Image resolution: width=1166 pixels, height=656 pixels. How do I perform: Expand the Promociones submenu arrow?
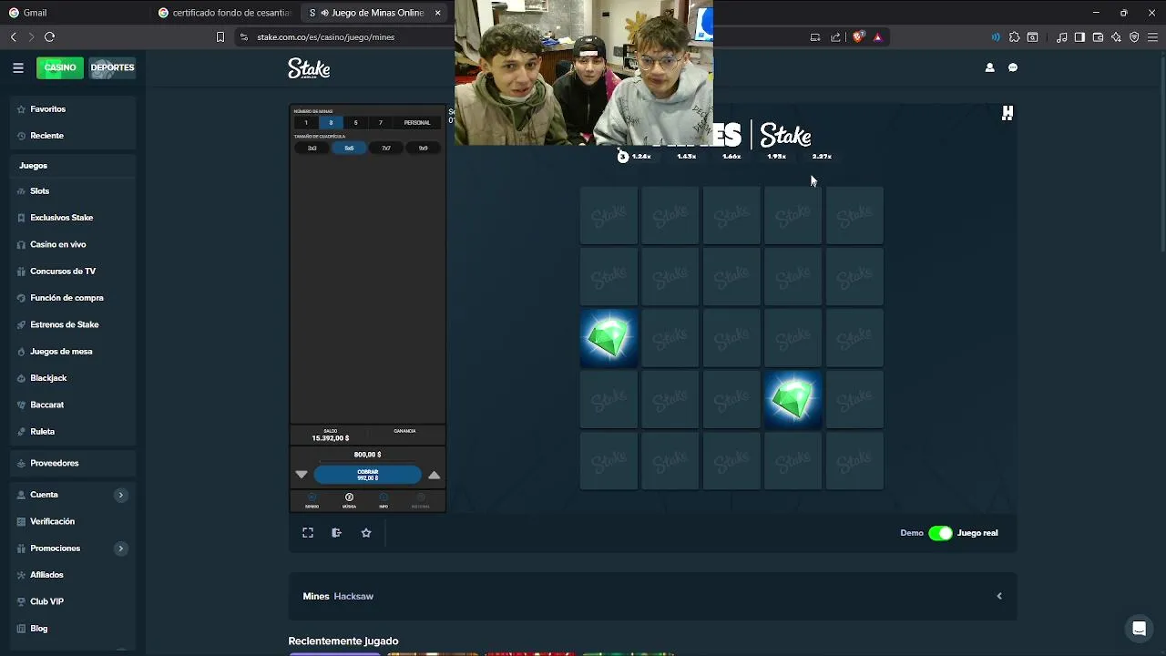click(120, 548)
